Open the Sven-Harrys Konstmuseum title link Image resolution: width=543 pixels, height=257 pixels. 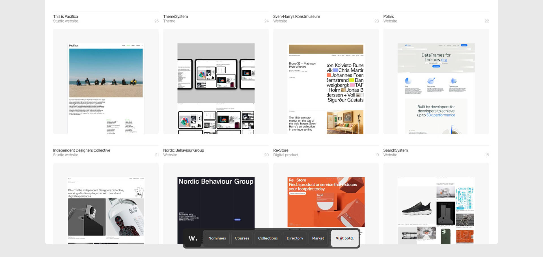pos(297,17)
